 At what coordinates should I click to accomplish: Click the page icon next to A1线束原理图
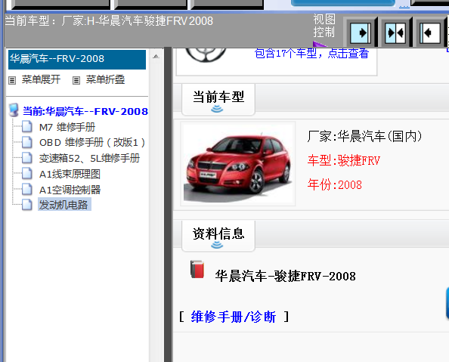click(x=27, y=173)
